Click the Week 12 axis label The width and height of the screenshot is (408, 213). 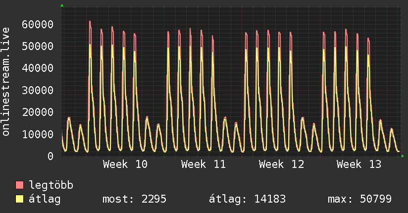[x=281, y=164]
